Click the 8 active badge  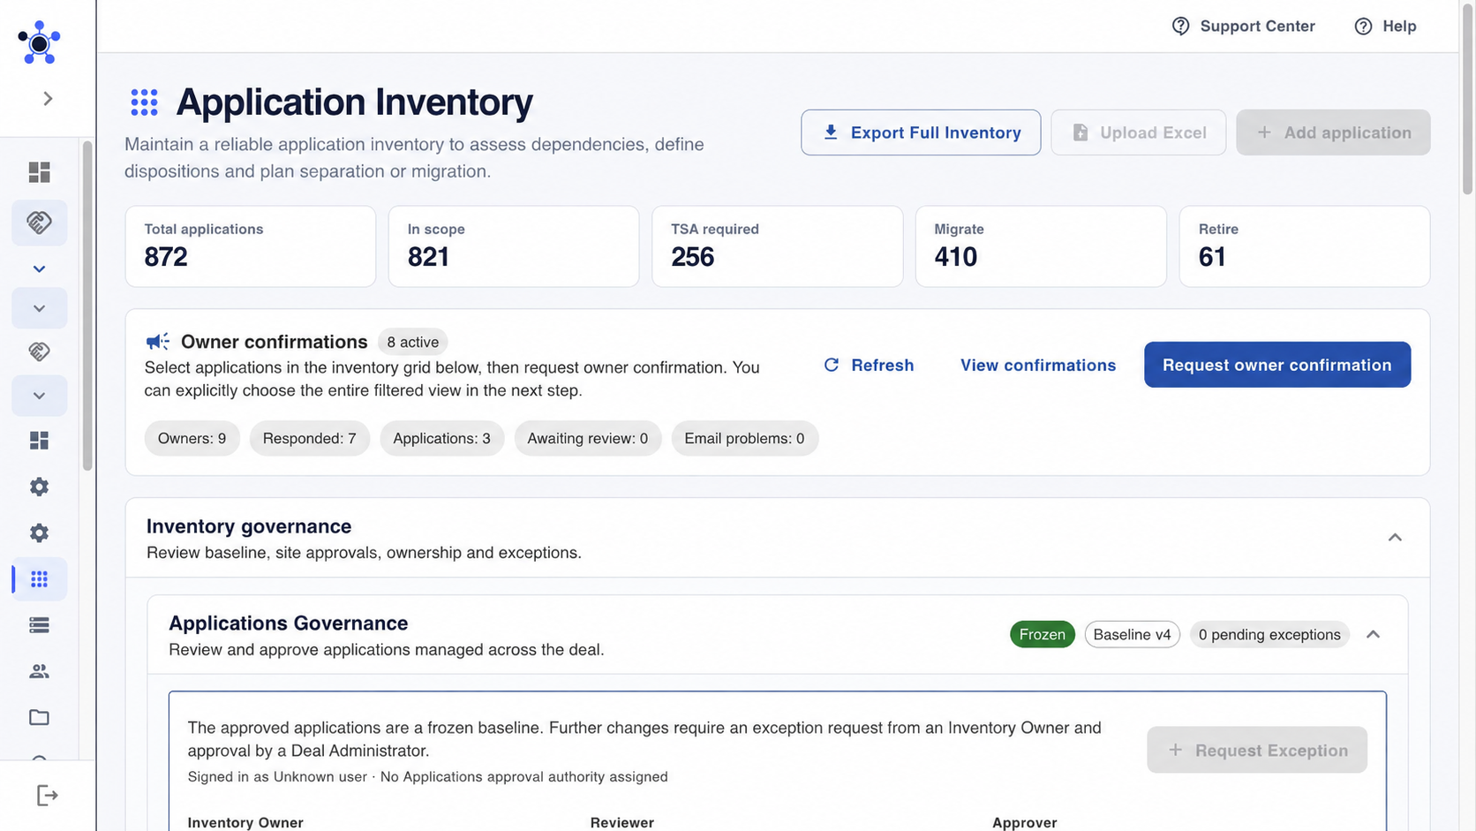412,342
